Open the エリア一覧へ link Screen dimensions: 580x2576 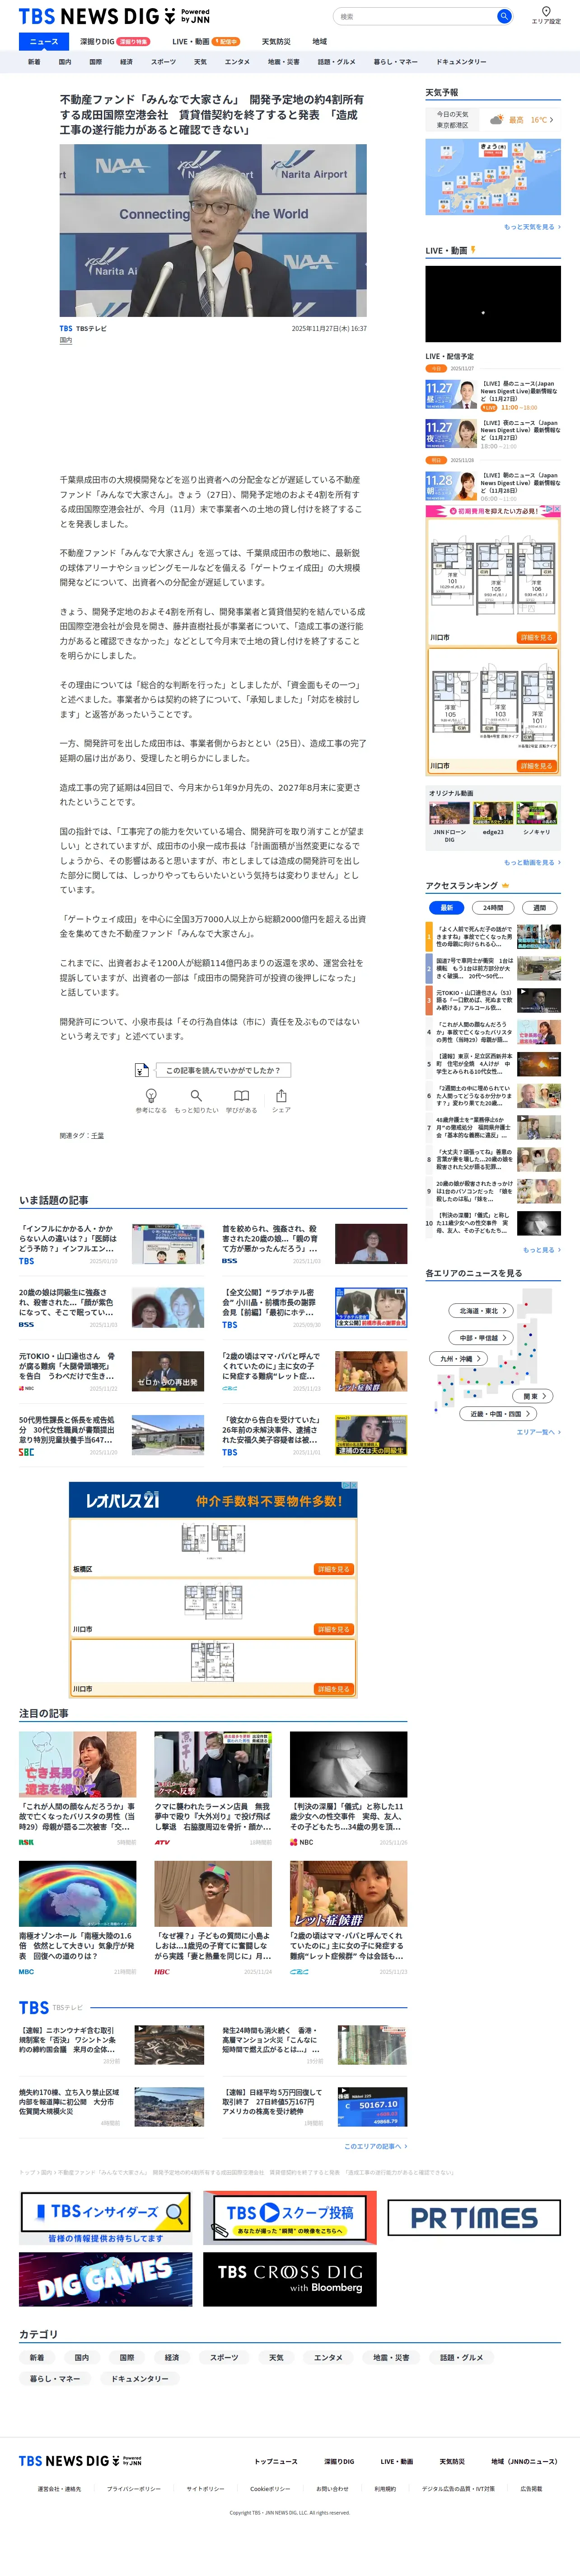pos(539,1432)
